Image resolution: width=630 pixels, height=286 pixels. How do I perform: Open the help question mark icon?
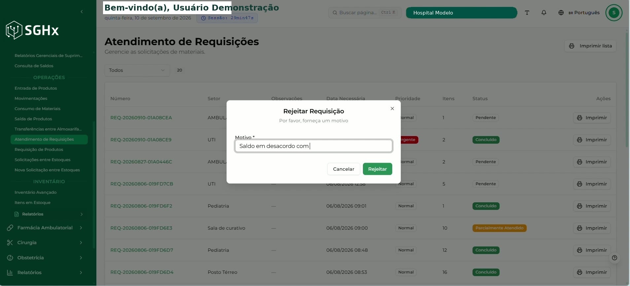point(614,258)
